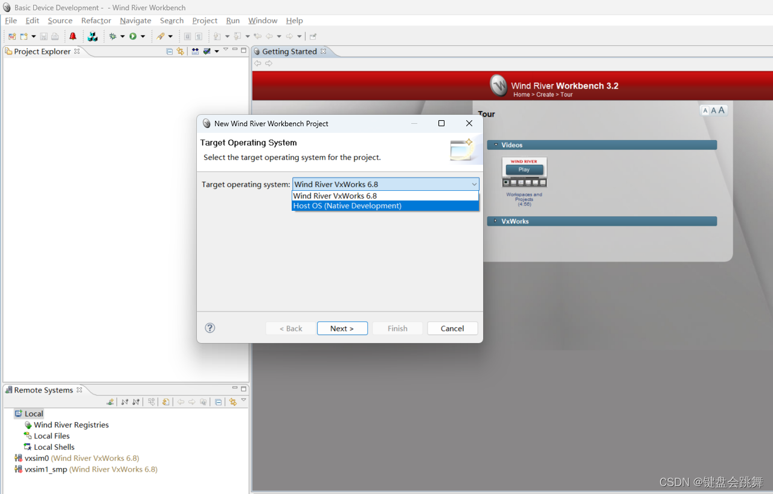Close the Project Explorer tab
Screen dimensions: 773x494
77,51
